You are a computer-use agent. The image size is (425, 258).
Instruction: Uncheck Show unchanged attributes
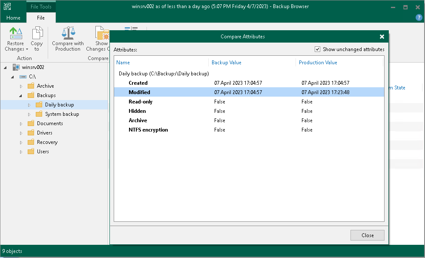pos(317,49)
